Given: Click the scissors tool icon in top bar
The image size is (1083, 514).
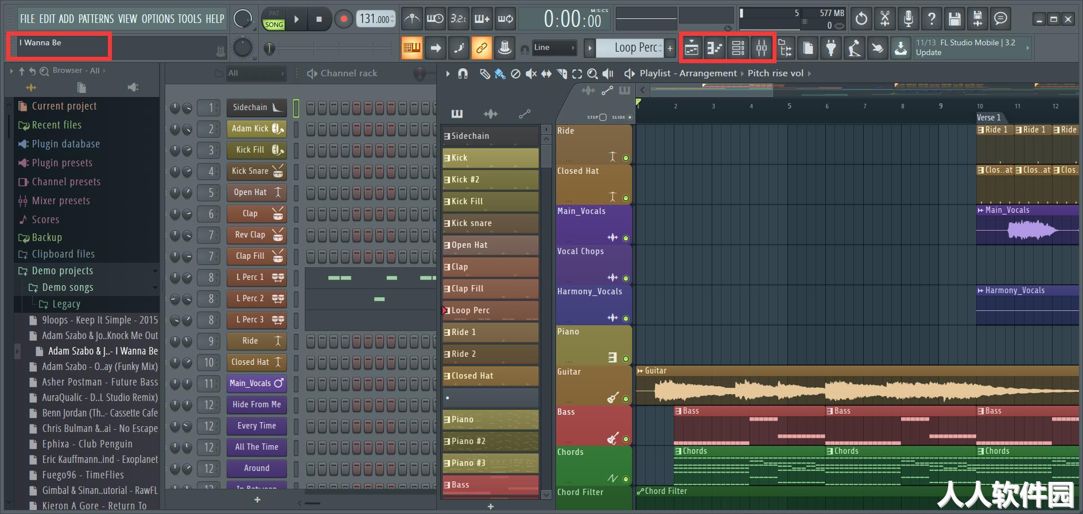Looking at the screenshot, I should pos(884,19).
